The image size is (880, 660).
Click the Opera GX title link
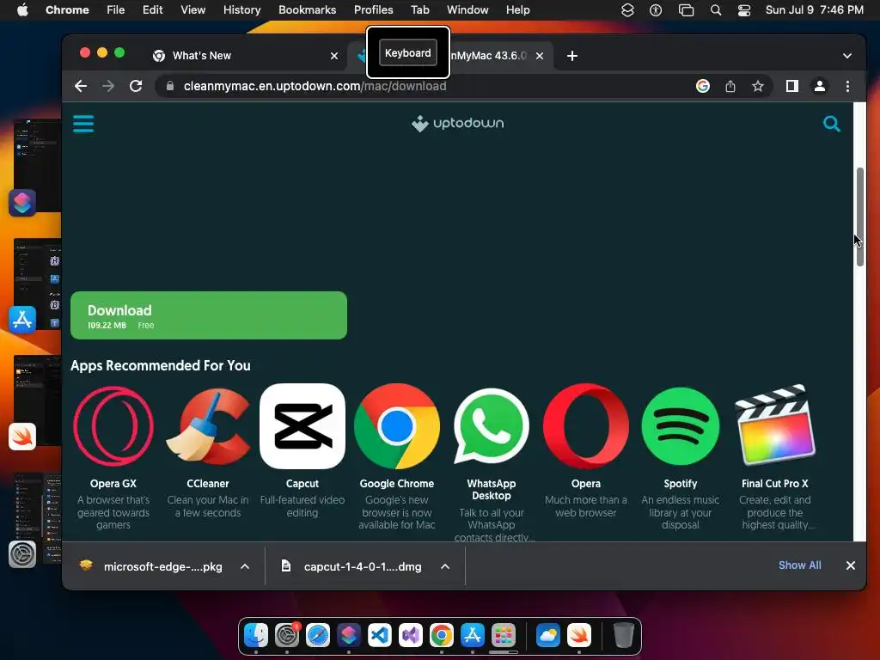coord(113,483)
